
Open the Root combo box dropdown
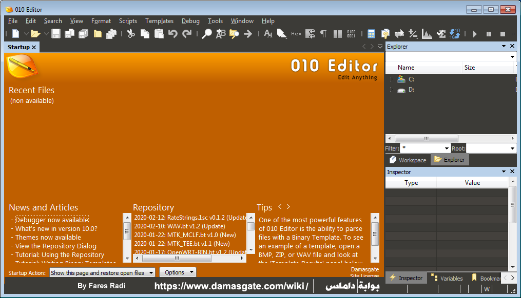point(512,148)
